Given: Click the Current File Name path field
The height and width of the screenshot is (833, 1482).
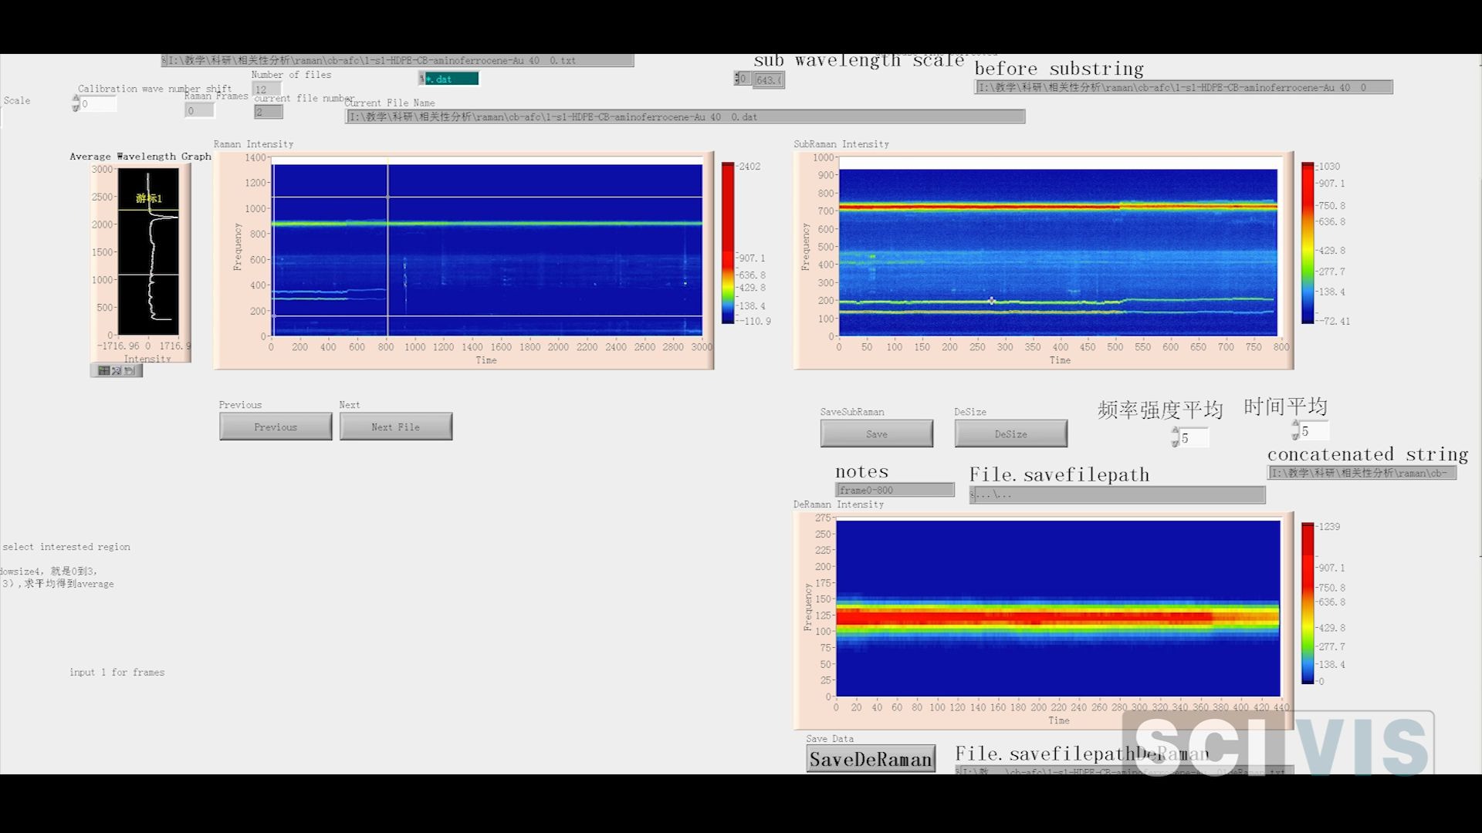Looking at the screenshot, I should [x=685, y=117].
